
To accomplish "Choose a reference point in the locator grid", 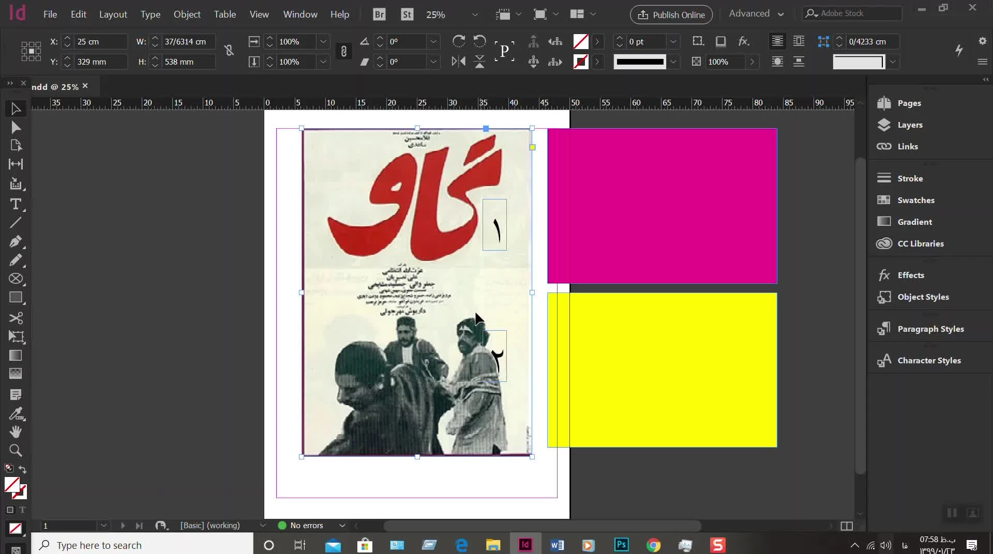I will 31,51.
